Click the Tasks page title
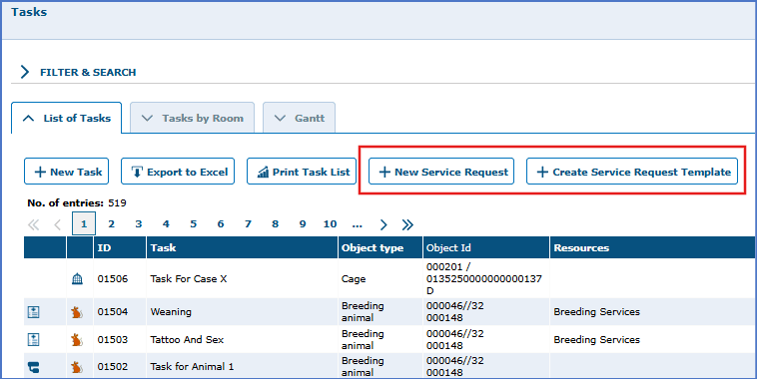Viewport: 757px width, 379px height. pyautogui.click(x=29, y=12)
